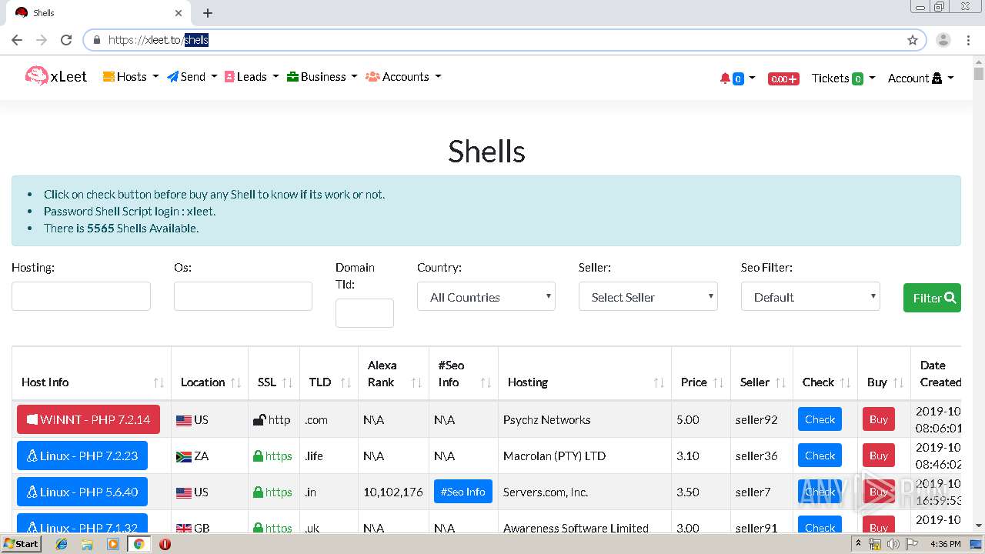
Task: Sort table by #Seo Info column
Action: (463, 373)
